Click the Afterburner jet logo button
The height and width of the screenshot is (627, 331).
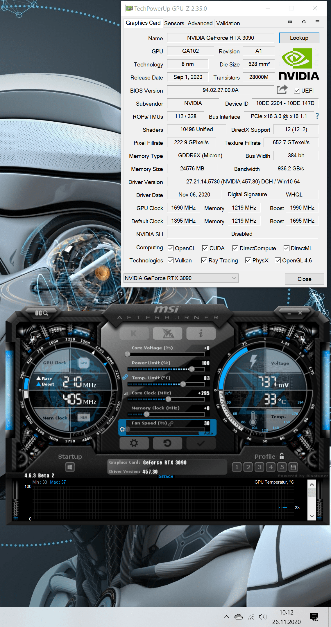[x=168, y=334]
